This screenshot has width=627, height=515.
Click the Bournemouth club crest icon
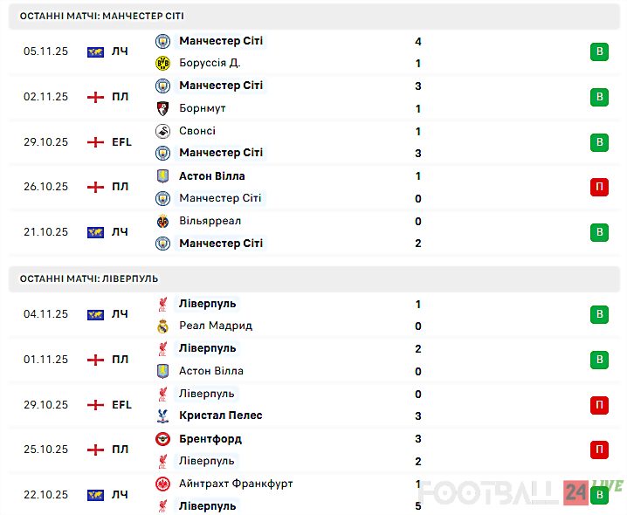[x=162, y=108]
